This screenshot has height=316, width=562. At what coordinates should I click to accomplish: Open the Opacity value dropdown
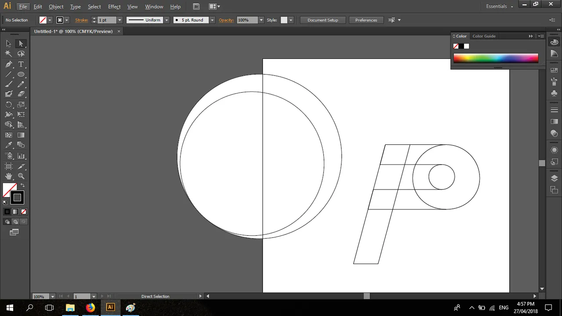coord(261,20)
